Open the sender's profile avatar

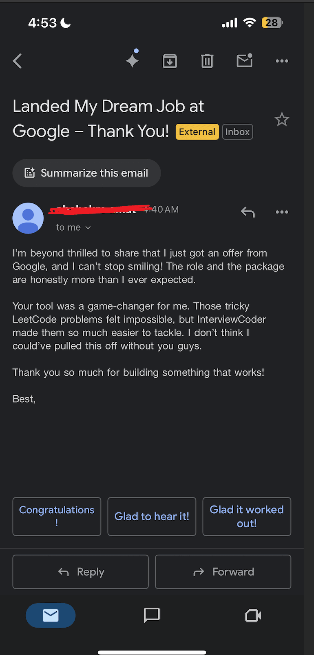pyautogui.click(x=28, y=218)
